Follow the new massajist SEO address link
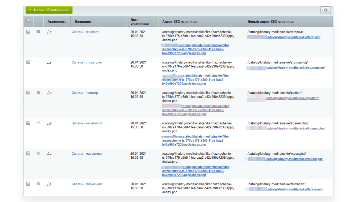 294,159
